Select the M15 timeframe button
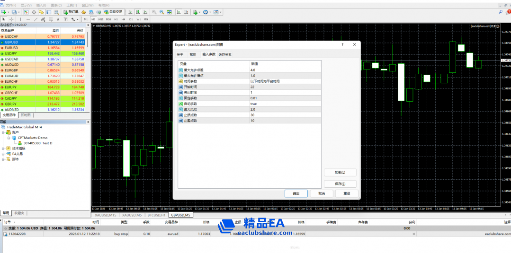 click(101, 19)
